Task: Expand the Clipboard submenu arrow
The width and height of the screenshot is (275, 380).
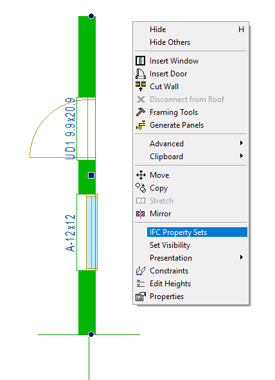Action: coord(242,156)
